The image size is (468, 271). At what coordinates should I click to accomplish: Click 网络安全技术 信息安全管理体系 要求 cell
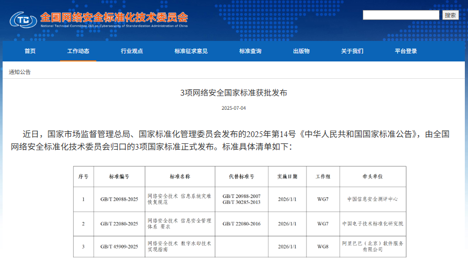180,224
